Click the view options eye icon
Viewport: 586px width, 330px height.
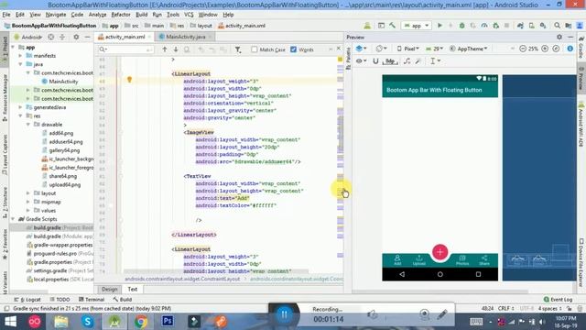tap(361, 61)
